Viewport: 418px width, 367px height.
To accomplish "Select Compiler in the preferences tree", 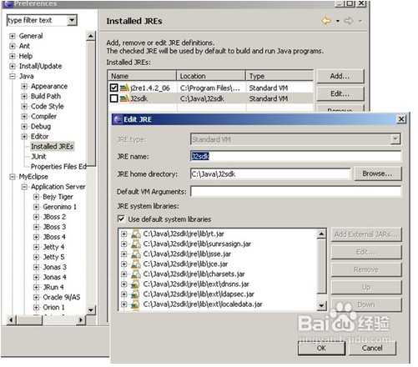I will [43, 116].
